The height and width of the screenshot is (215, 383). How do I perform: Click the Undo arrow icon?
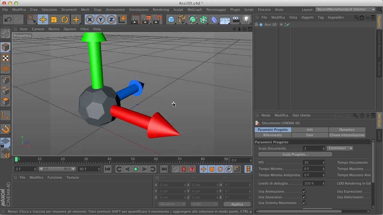[x=8, y=20]
